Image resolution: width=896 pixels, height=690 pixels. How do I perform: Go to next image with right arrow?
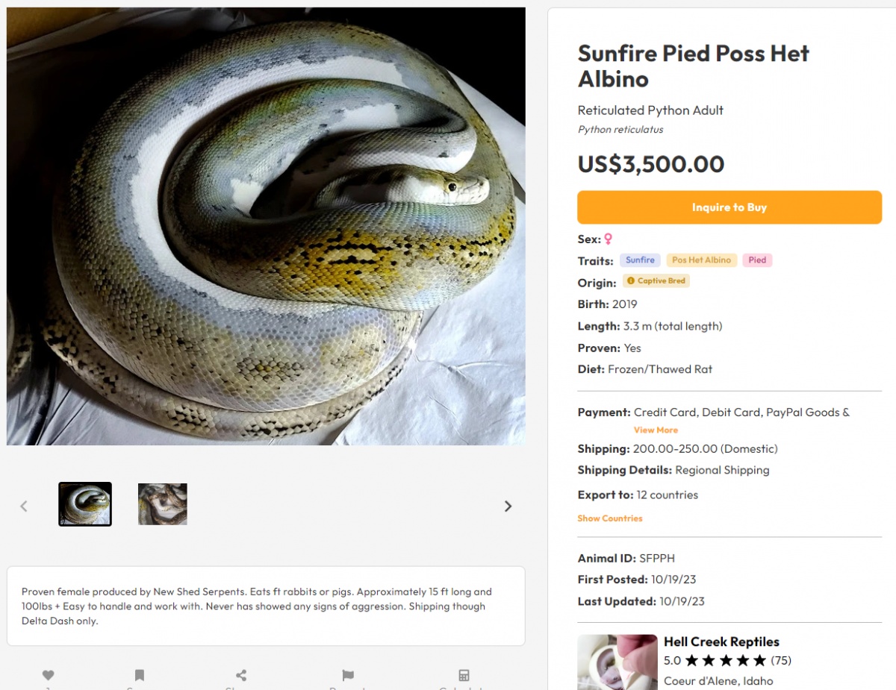point(508,506)
